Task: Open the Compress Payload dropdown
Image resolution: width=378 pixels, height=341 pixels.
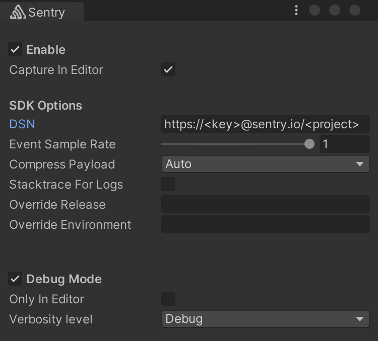Action: pyautogui.click(x=265, y=164)
